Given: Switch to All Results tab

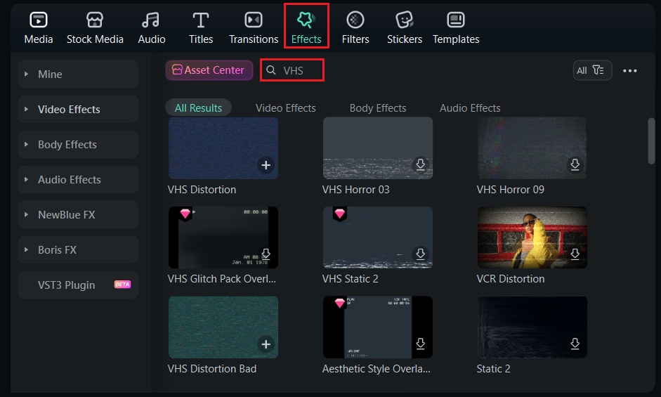Looking at the screenshot, I should pyautogui.click(x=198, y=108).
